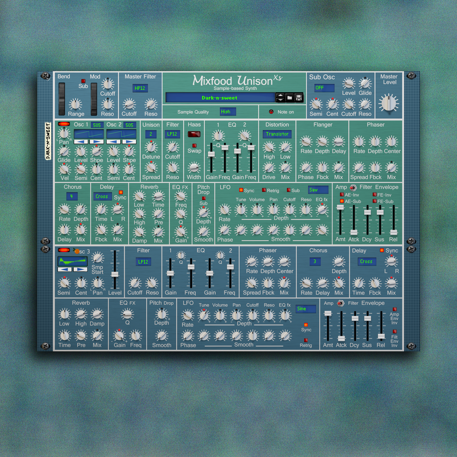Image resolution: width=457 pixels, height=457 pixels.
Task: Click the Master Filter Reso knob
Action: [151, 104]
